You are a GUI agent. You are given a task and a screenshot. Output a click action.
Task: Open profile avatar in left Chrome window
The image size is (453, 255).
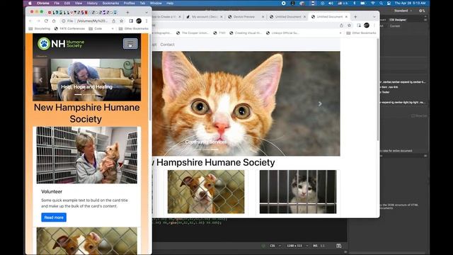coord(139,21)
